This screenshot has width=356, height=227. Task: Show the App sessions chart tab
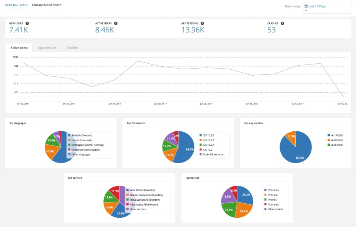(x=47, y=48)
